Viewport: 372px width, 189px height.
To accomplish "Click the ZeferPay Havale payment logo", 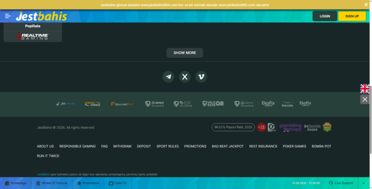I will pos(288,104).
